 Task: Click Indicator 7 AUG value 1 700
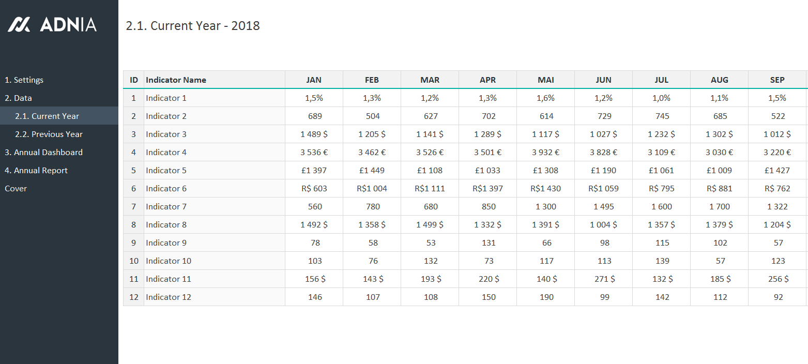coord(719,207)
